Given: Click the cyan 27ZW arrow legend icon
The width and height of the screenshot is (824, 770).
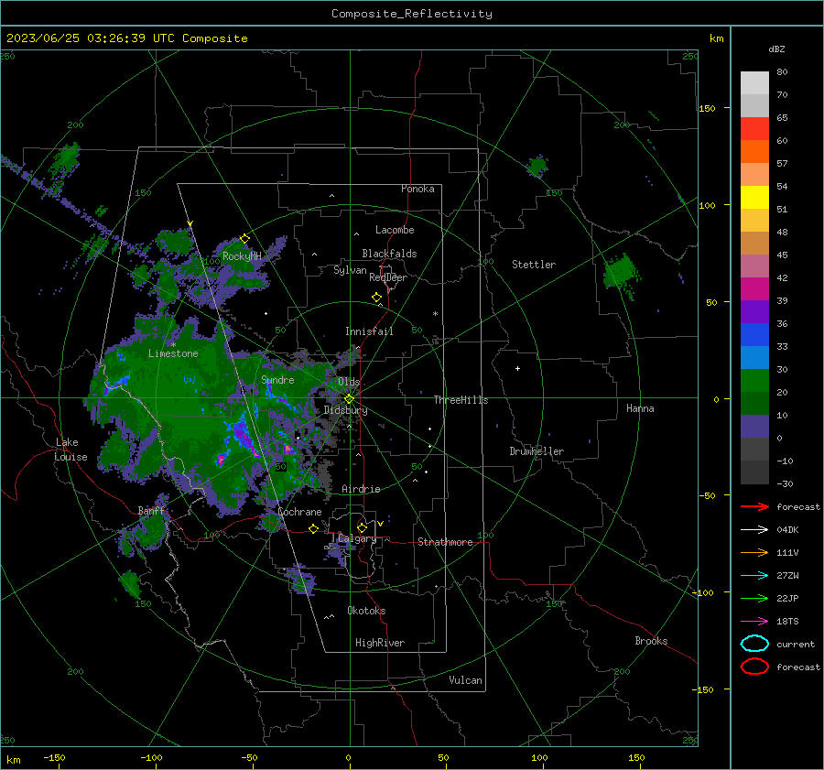Looking at the screenshot, I should tap(754, 576).
